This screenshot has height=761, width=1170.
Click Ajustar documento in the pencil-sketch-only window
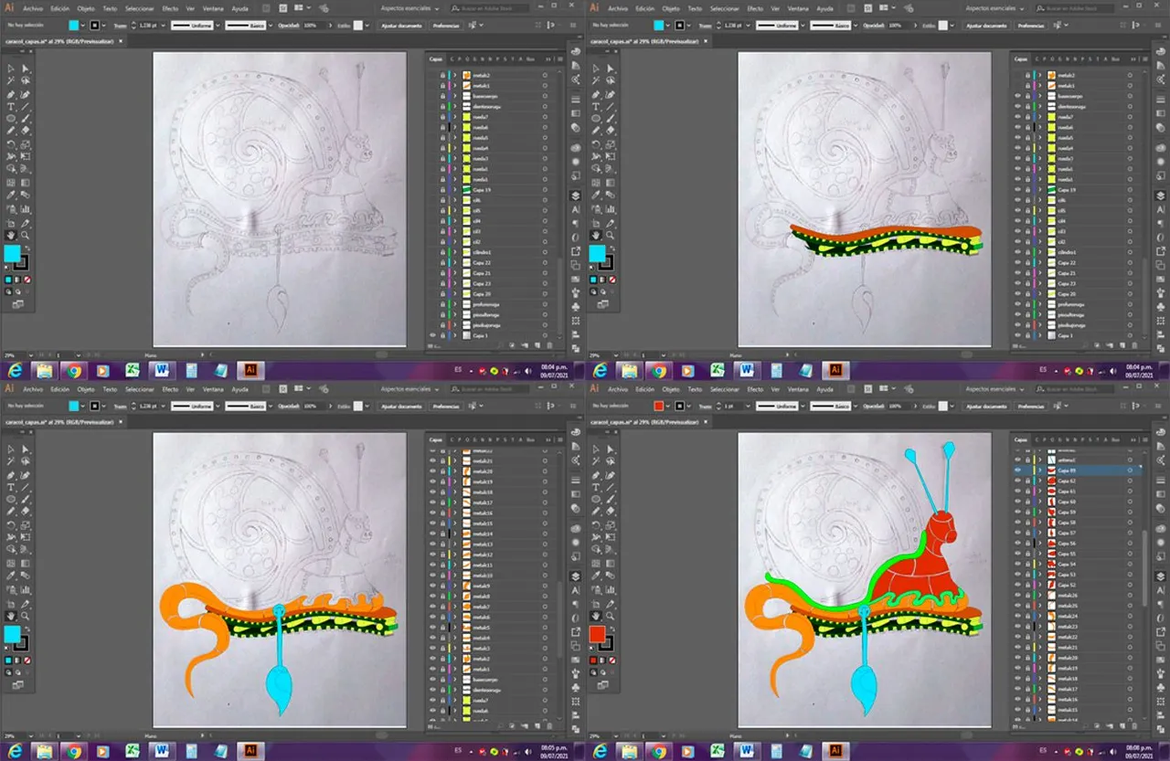pos(401,25)
